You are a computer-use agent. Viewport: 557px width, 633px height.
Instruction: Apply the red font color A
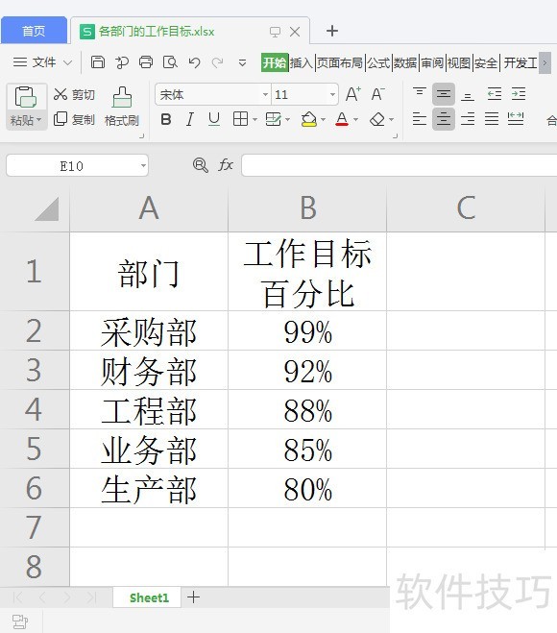click(x=342, y=119)
